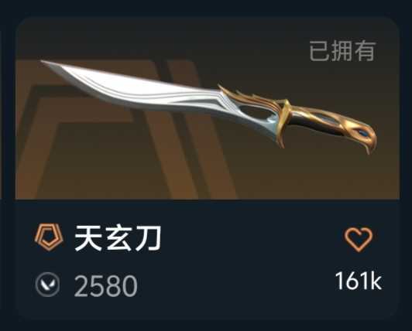412x331 pixels.
Task: Click the orange pentagon tier icon
Action: 49,237
